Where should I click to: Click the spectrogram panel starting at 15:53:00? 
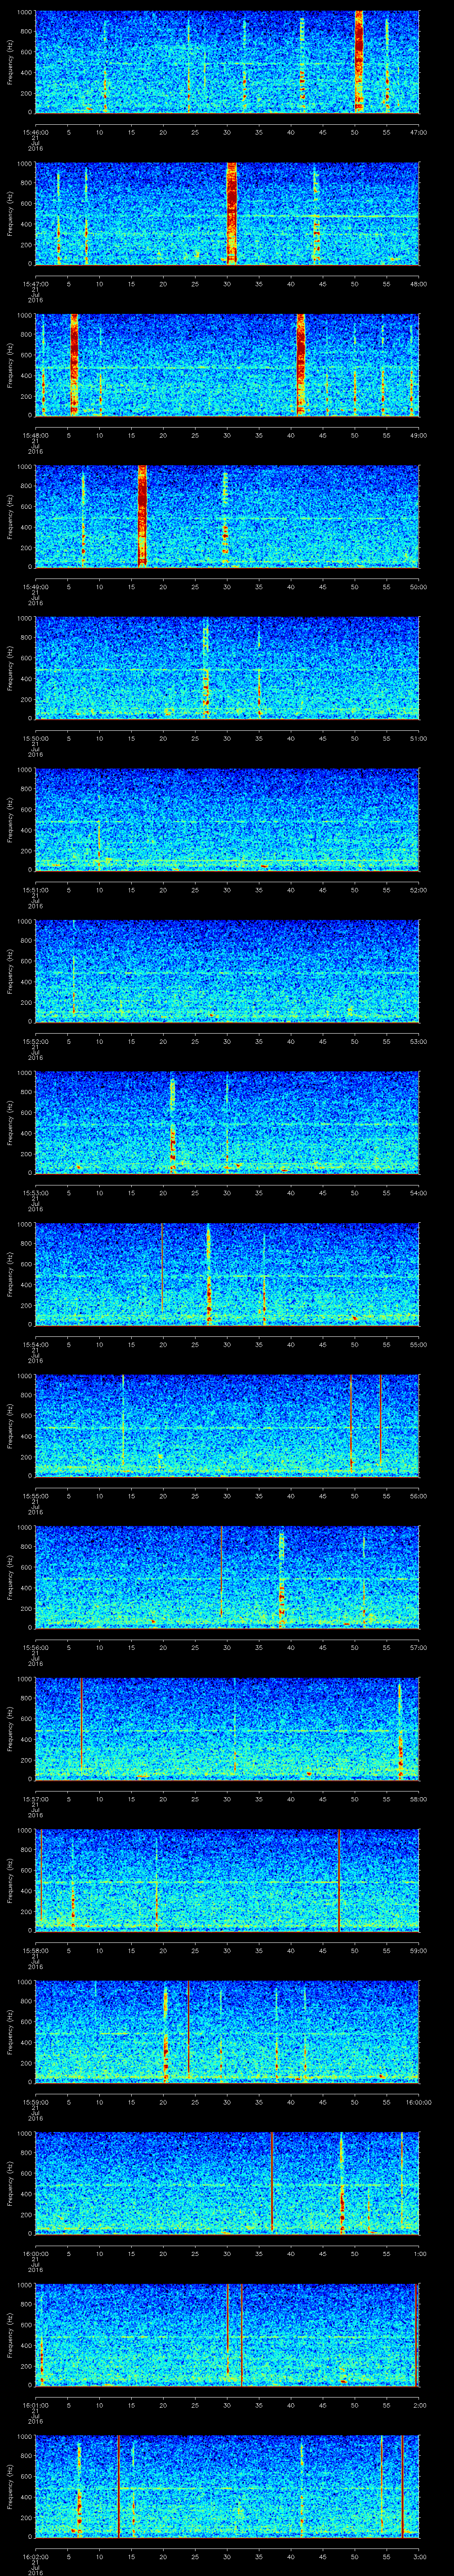coord(227,1123)
